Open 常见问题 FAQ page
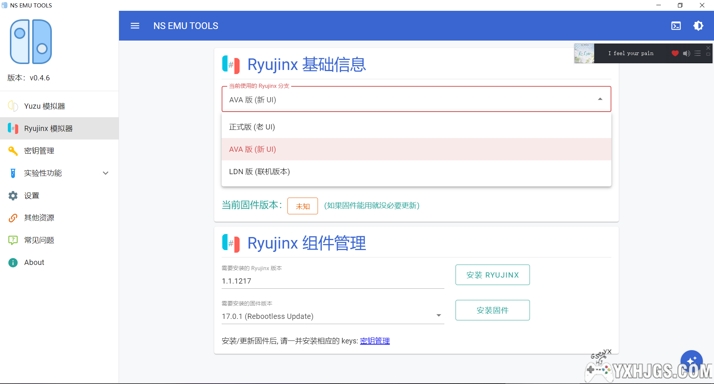 click(39, 240)
